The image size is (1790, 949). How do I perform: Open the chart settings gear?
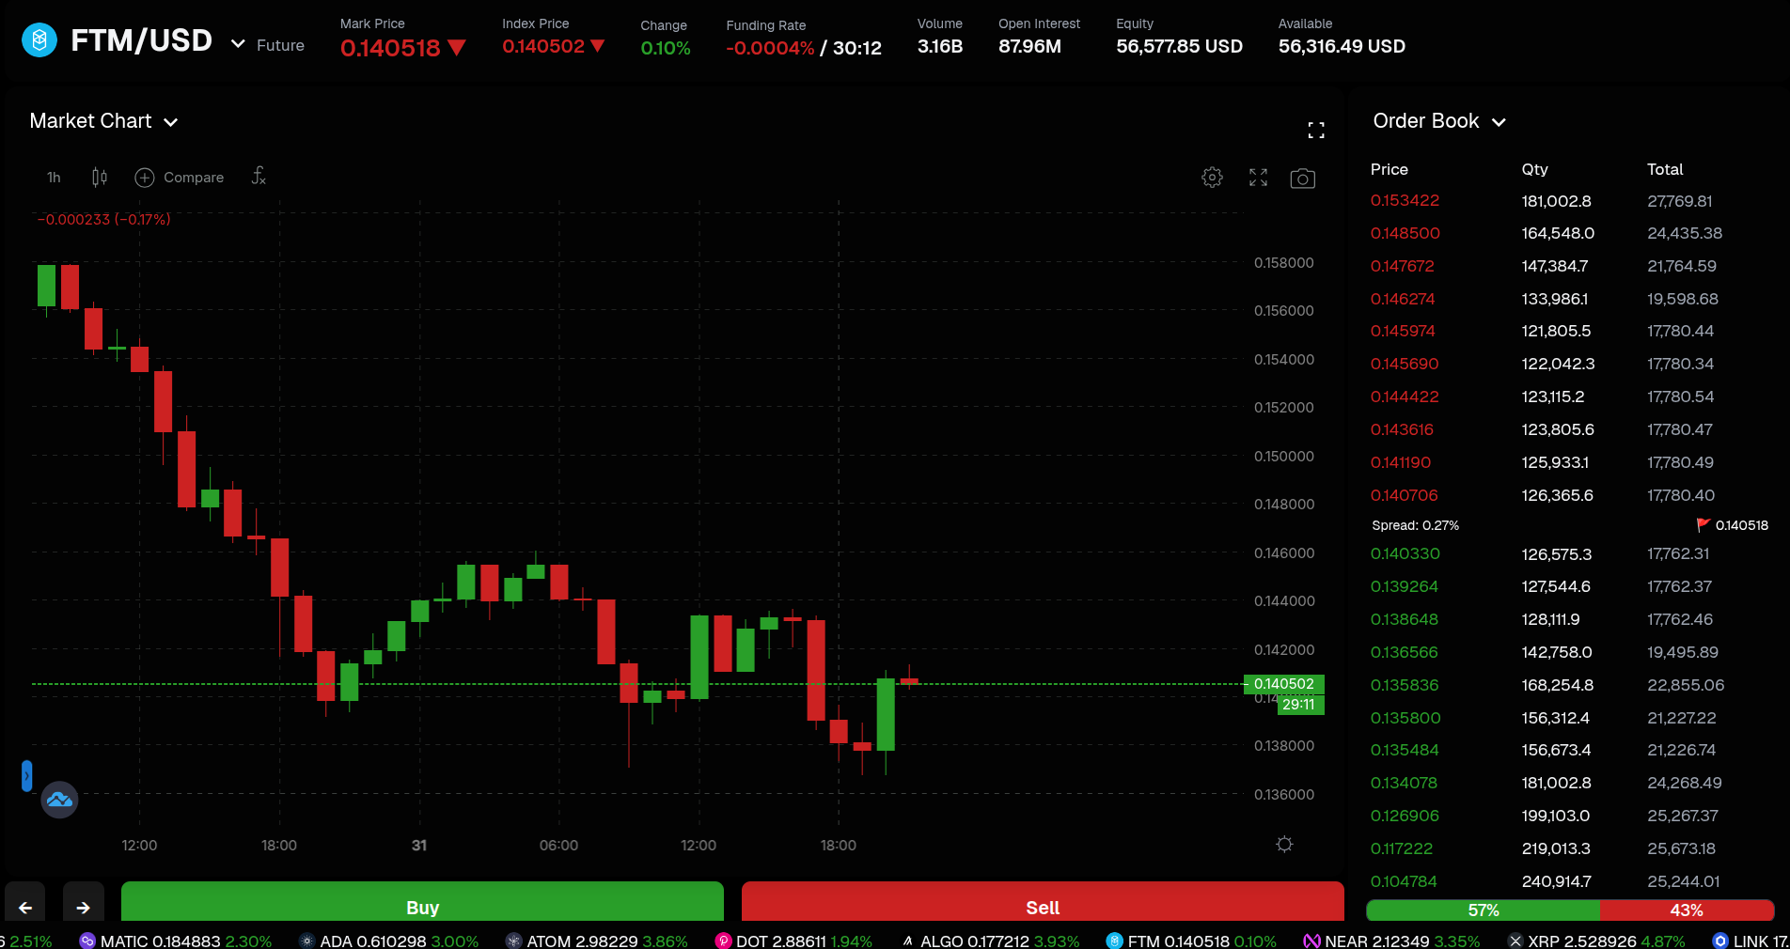pos(1212,178)
